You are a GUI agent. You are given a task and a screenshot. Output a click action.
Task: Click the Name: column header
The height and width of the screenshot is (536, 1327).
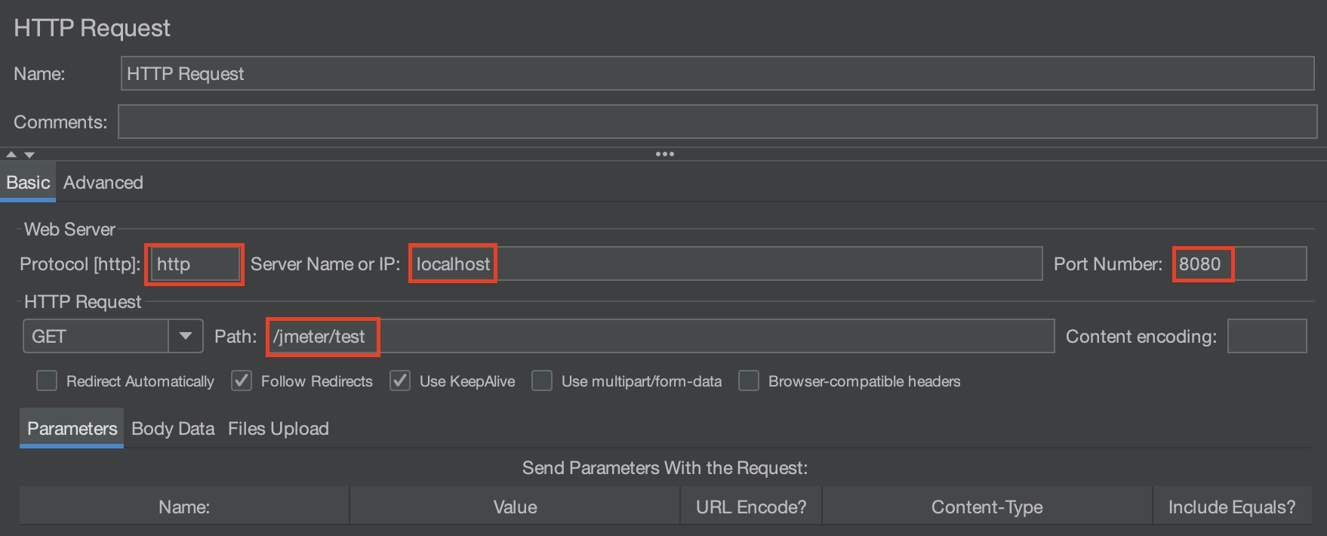184,507
